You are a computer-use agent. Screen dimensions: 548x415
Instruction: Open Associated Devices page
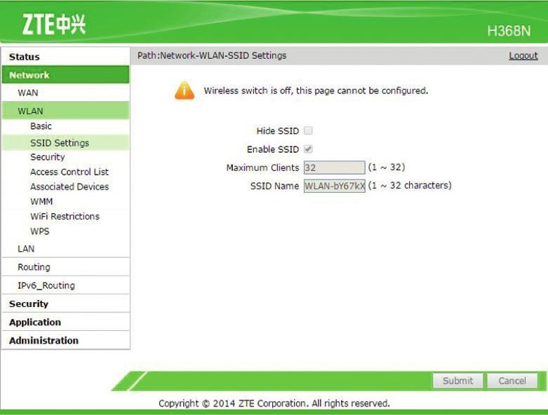(69, 186)
